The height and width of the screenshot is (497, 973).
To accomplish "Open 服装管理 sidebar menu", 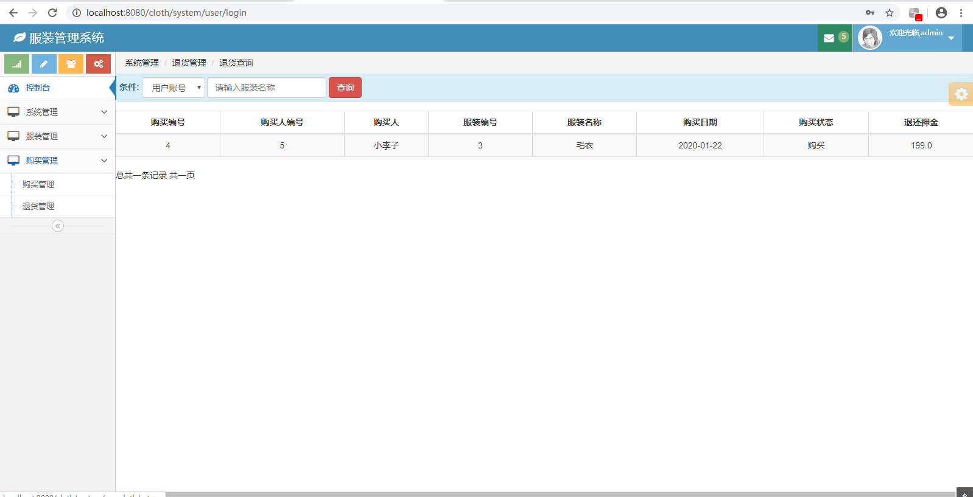I will pyautogui.click(x=57, y=136).
